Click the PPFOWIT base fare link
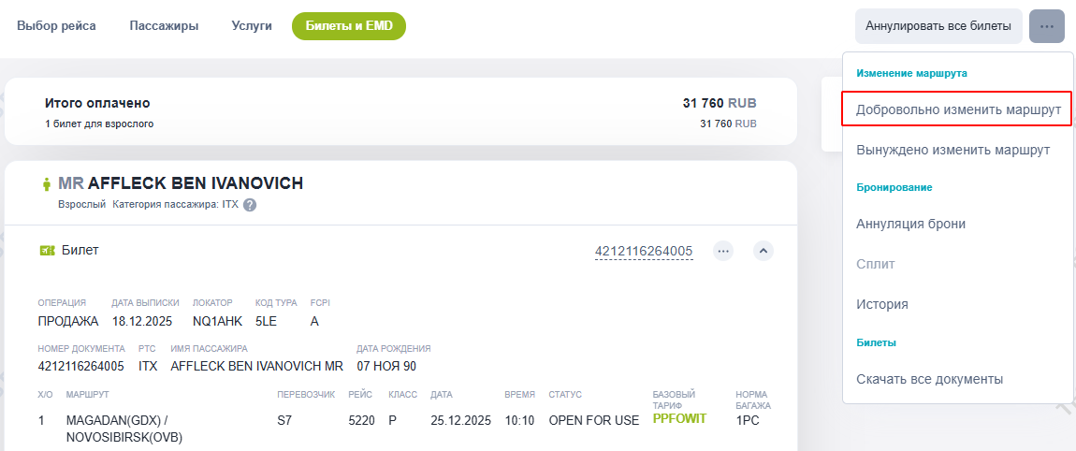Screen dimensions: 1076x451 point(679,420)
